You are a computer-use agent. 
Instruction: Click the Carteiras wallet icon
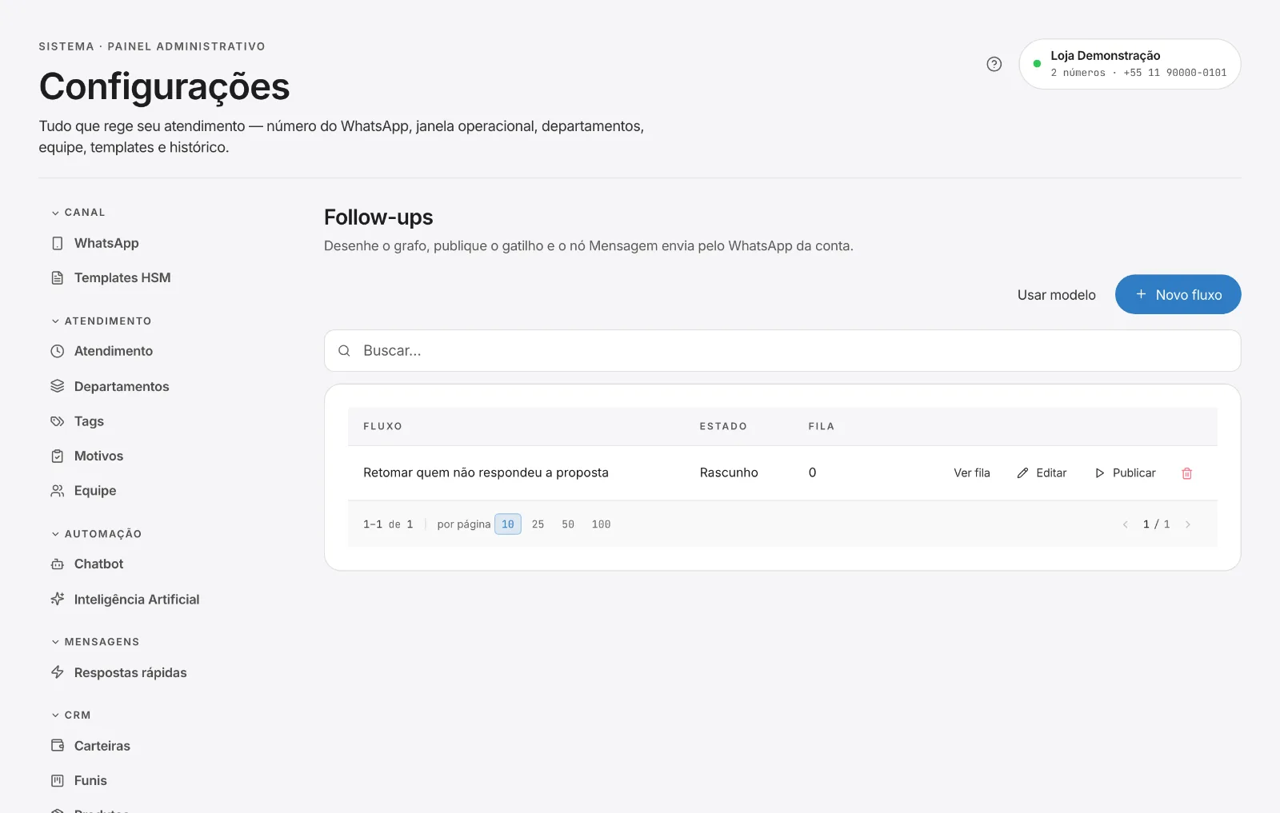click(x=58, y=745)
